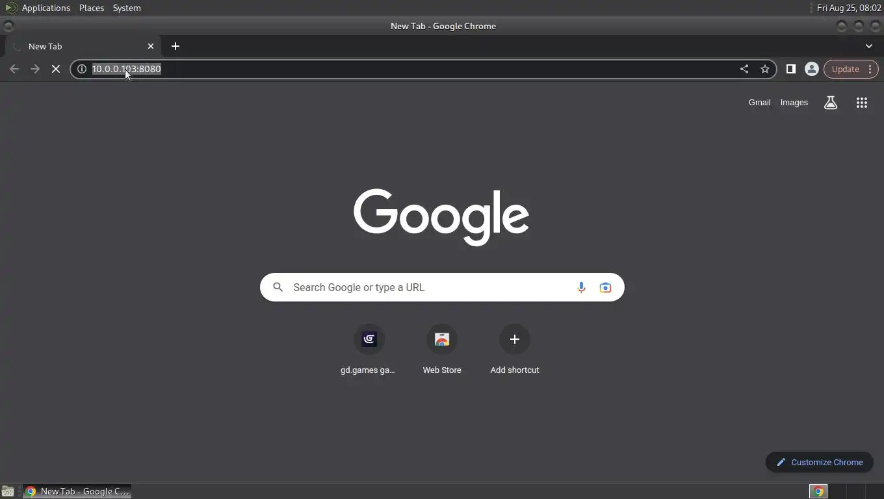Add a new shortcut

pyautogui.click(x=515, y=350)
